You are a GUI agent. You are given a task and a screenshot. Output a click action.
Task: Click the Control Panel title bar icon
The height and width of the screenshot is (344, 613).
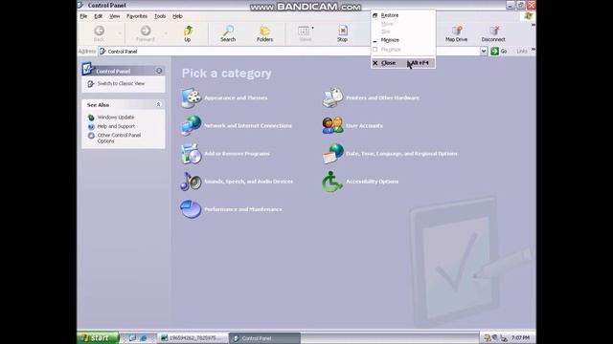80,5
